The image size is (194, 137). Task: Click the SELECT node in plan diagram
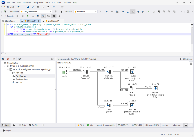click(x=65, y=72)
